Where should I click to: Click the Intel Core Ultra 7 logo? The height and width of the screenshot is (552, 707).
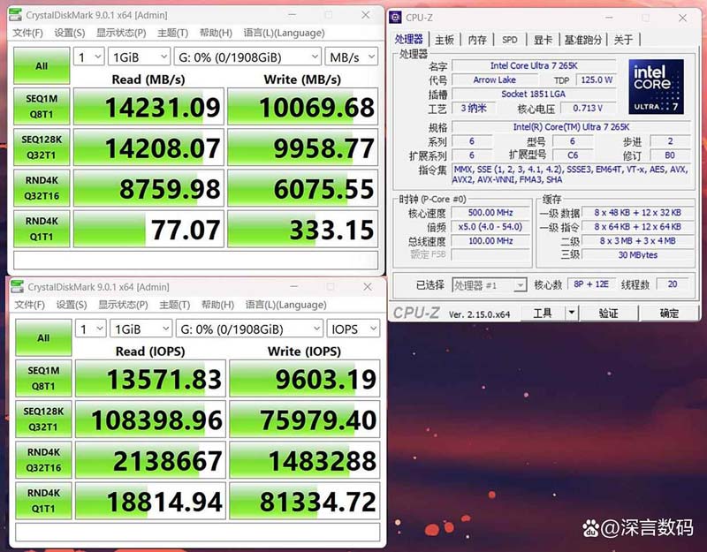click(x=656, y=87)
